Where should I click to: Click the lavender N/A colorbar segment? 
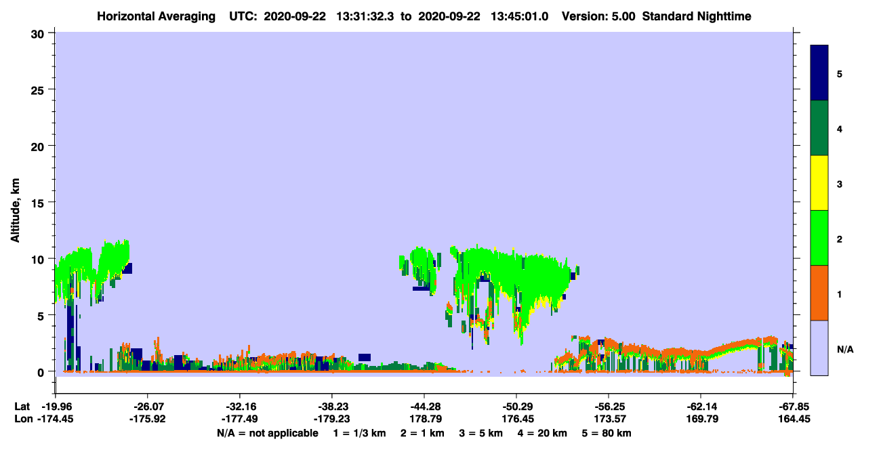pyautogui.click(x=819, y=348)
